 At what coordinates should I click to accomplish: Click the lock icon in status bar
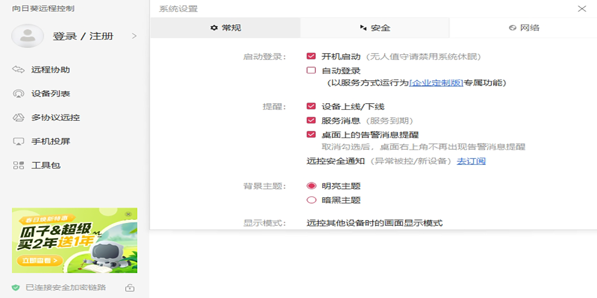(x=129, y=288)
